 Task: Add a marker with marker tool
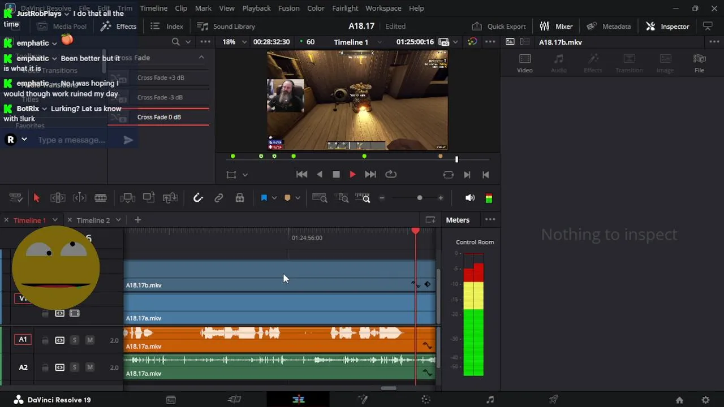coord(287,198)
